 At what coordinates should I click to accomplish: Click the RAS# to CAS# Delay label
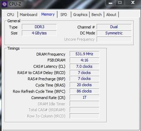(41, 73)
